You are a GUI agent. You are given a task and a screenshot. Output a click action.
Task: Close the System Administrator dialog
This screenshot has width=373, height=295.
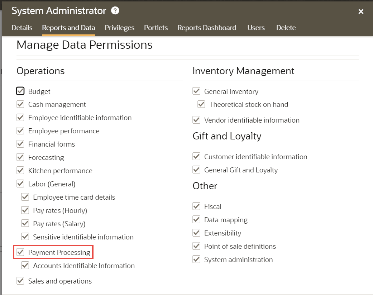tap(361, 11)
